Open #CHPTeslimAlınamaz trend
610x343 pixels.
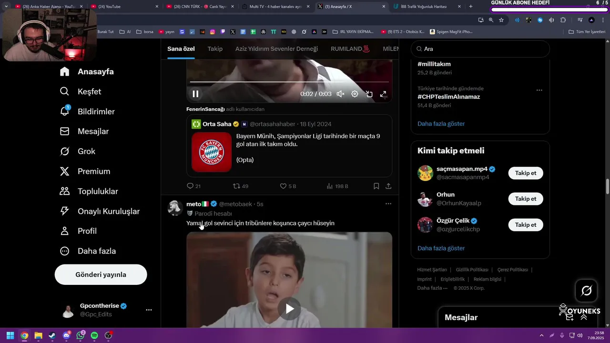tap(448, 97)
